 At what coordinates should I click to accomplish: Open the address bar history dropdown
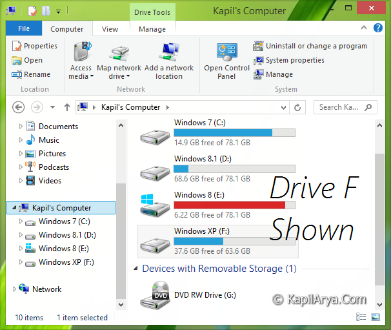point(283,108)
